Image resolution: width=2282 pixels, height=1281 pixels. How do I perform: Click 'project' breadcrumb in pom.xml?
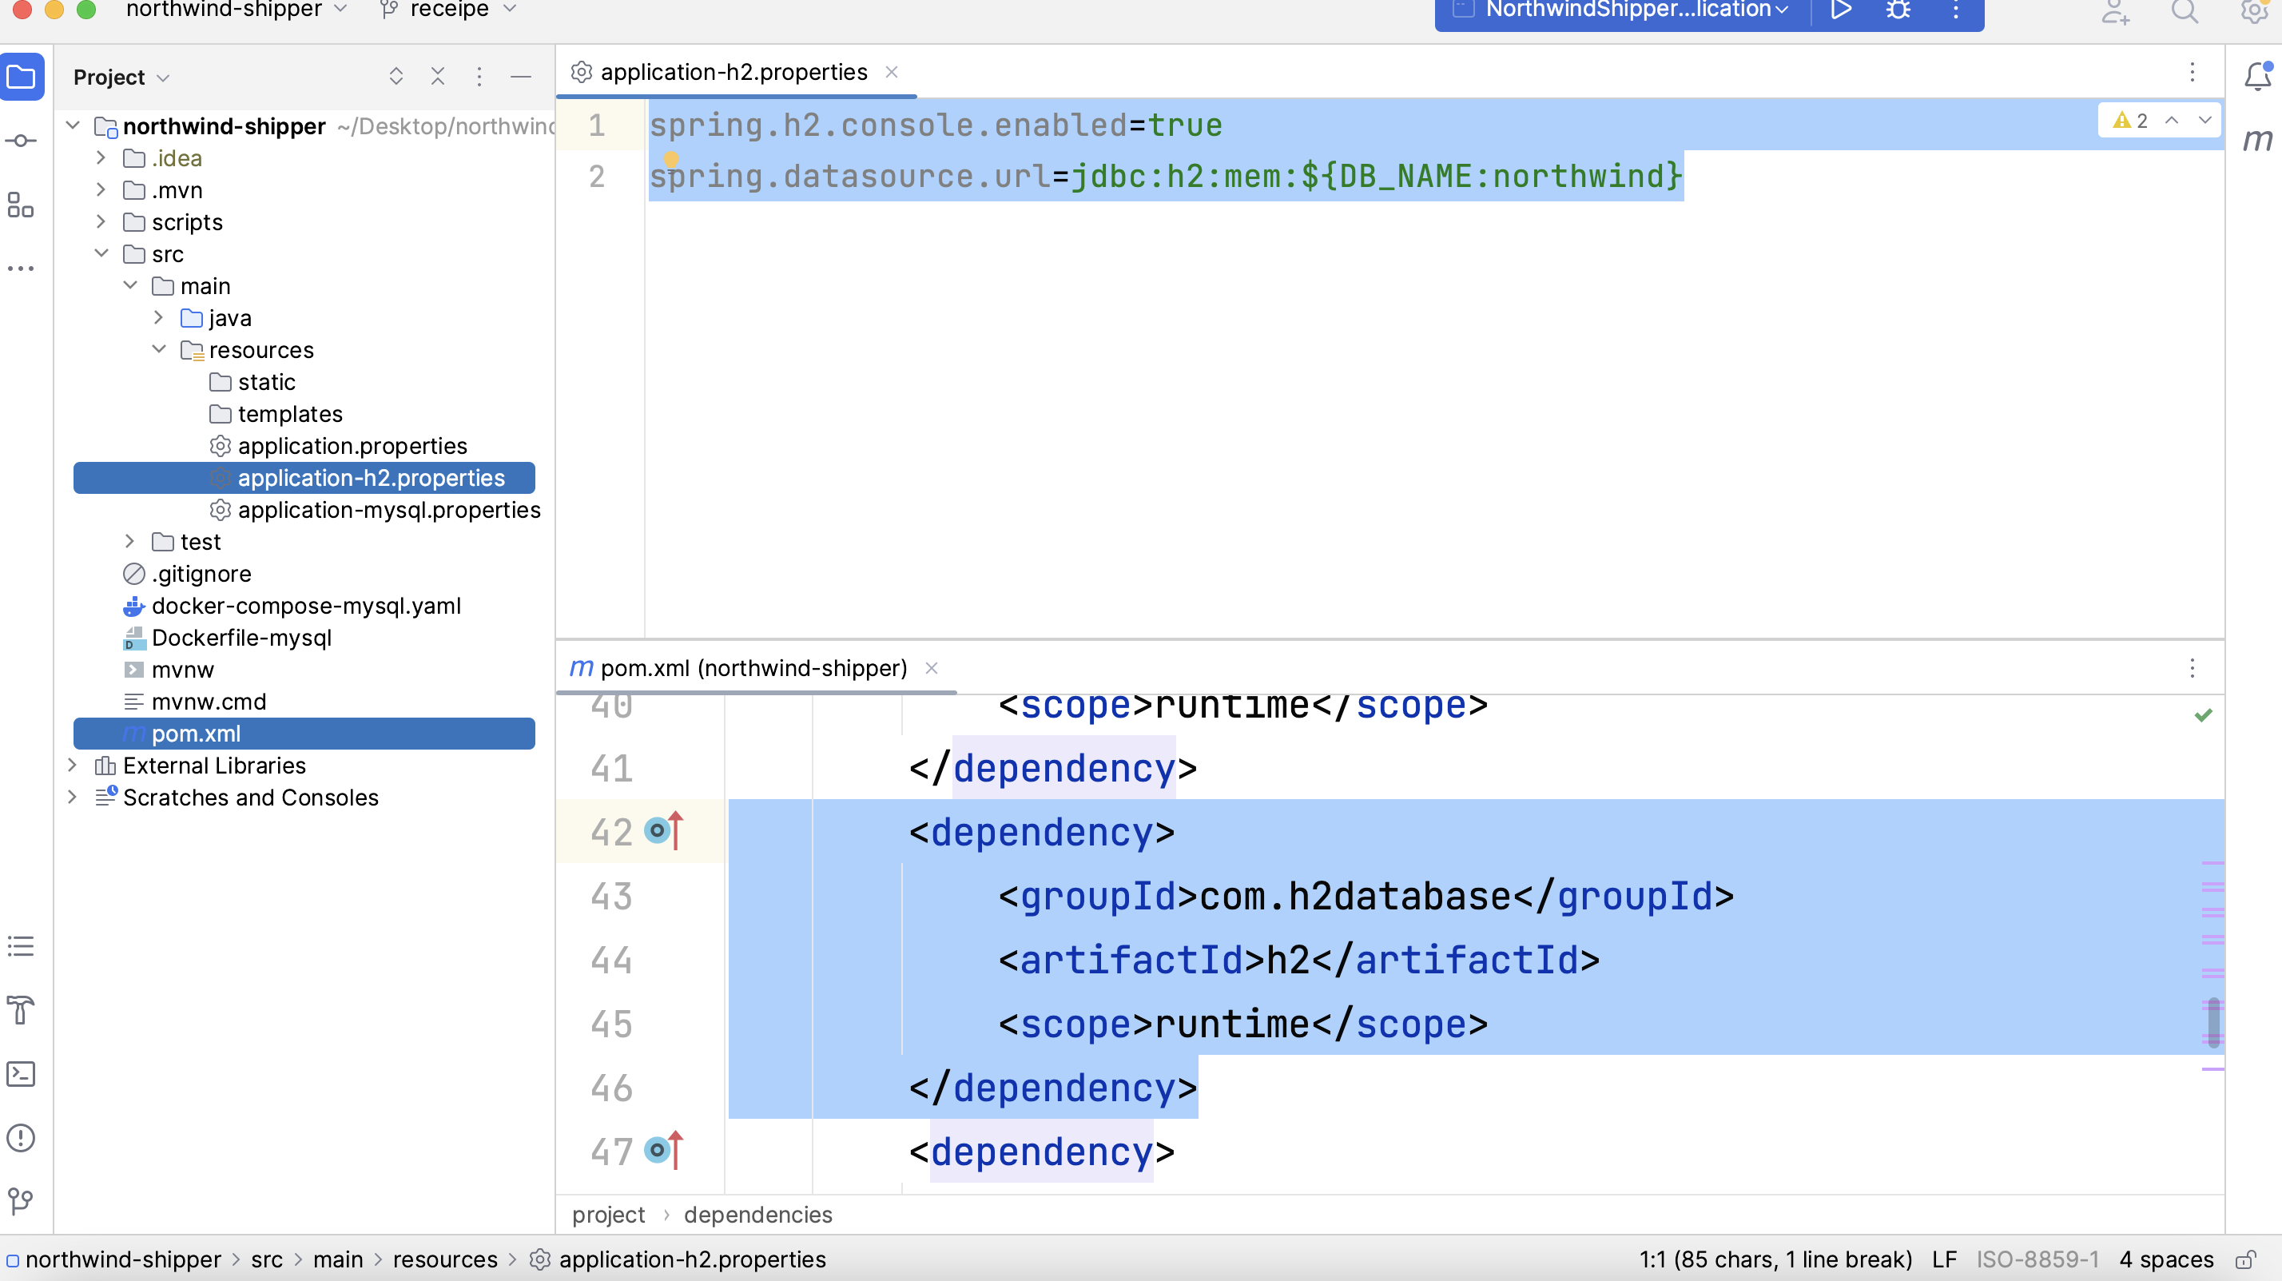pyautogui.click(x=609, y=1215)
